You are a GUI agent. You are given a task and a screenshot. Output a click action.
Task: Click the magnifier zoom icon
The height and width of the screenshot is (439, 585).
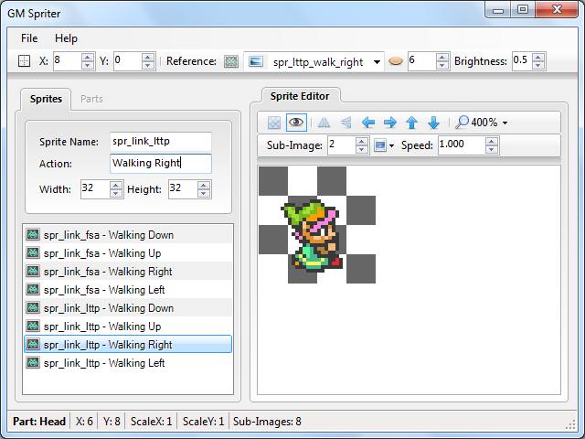pos(462,122)
